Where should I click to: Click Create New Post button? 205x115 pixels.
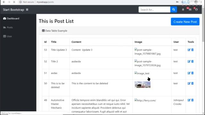(x=185, y=22)
